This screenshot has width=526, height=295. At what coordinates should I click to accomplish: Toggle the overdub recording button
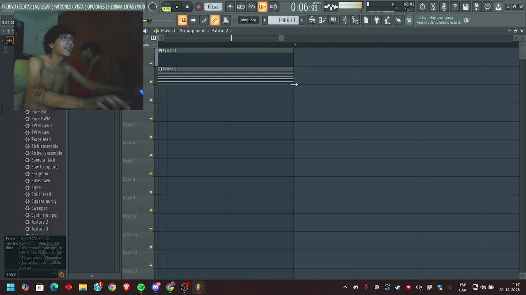[x=262, y=7]
